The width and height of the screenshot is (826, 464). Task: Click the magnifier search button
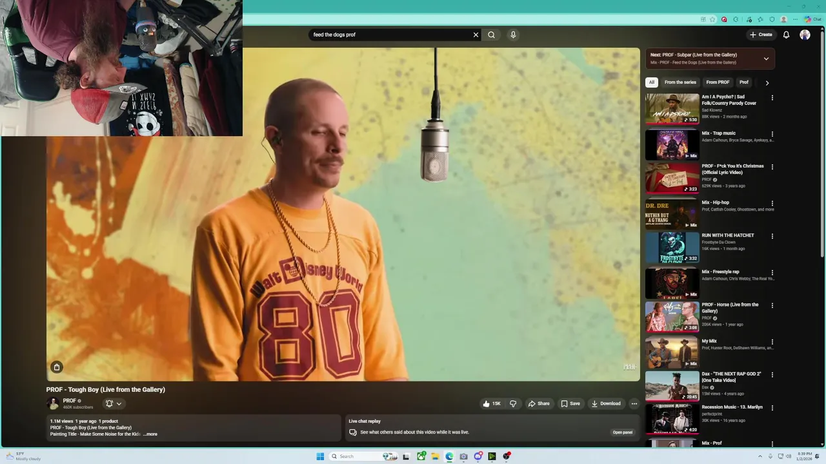click(x=491, y=35)
